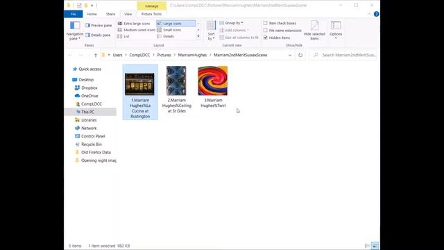
Task: Collapse the ribbon with the chevron
Action: click(x=369, y=14)
